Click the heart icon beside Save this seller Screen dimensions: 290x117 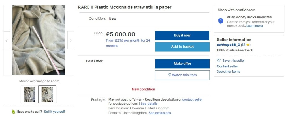click(x=219, y=60)
